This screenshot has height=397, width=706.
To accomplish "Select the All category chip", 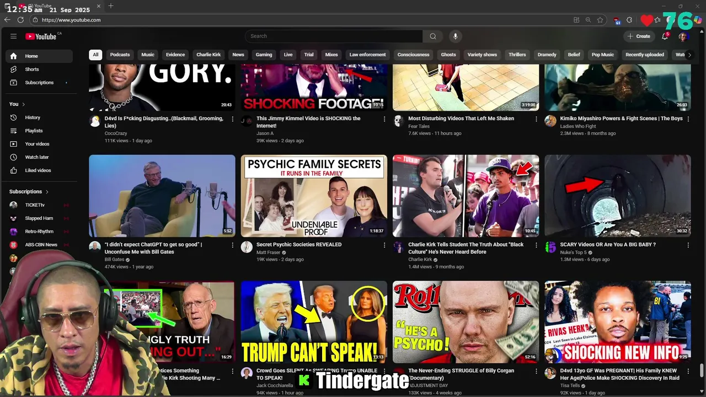I will pos(95,55).
